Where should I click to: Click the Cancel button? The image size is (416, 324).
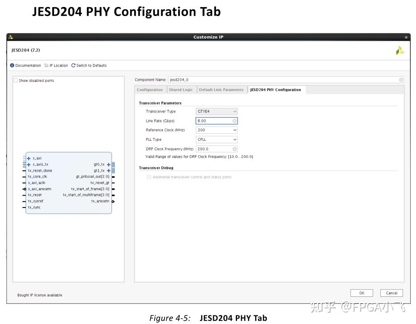pyautogui.click(x=391, y=293)
